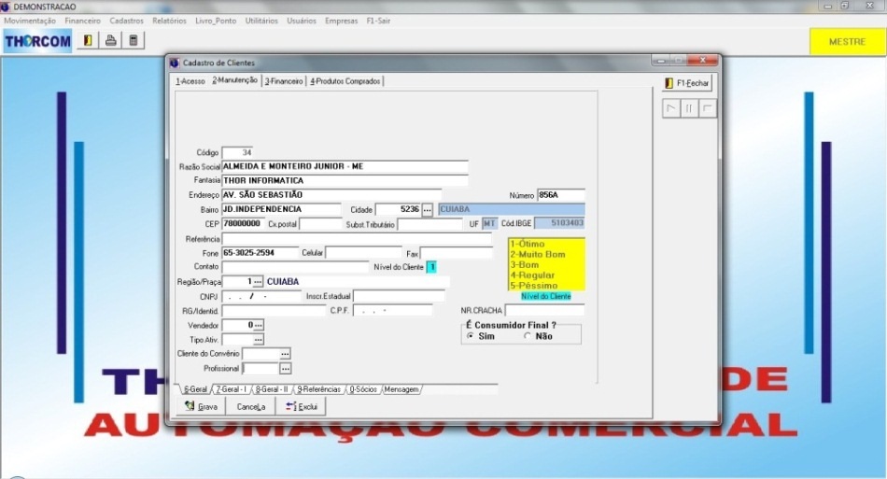Click the Cadastro de Clientes window icon
This screenshot has width=887, height=479.
[174, 63]
